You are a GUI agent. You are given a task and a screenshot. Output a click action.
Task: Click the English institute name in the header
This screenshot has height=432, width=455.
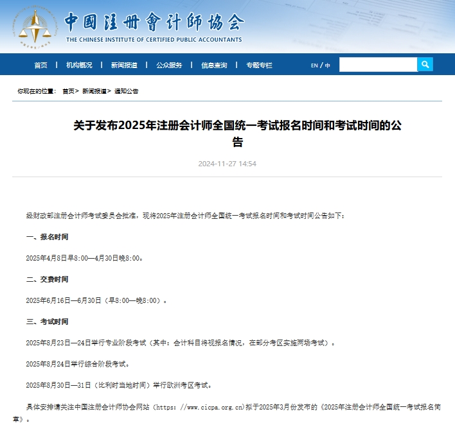click(x=154, y=40)
